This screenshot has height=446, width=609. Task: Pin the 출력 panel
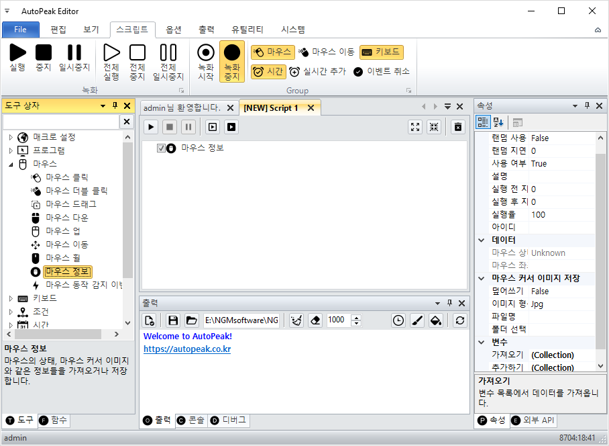pyautogui.click(x=450, y=303)
